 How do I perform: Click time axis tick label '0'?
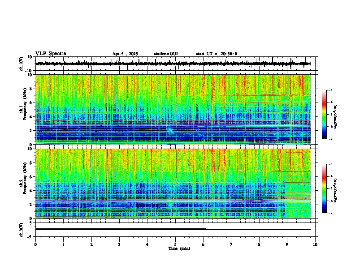tap(35, 244)
